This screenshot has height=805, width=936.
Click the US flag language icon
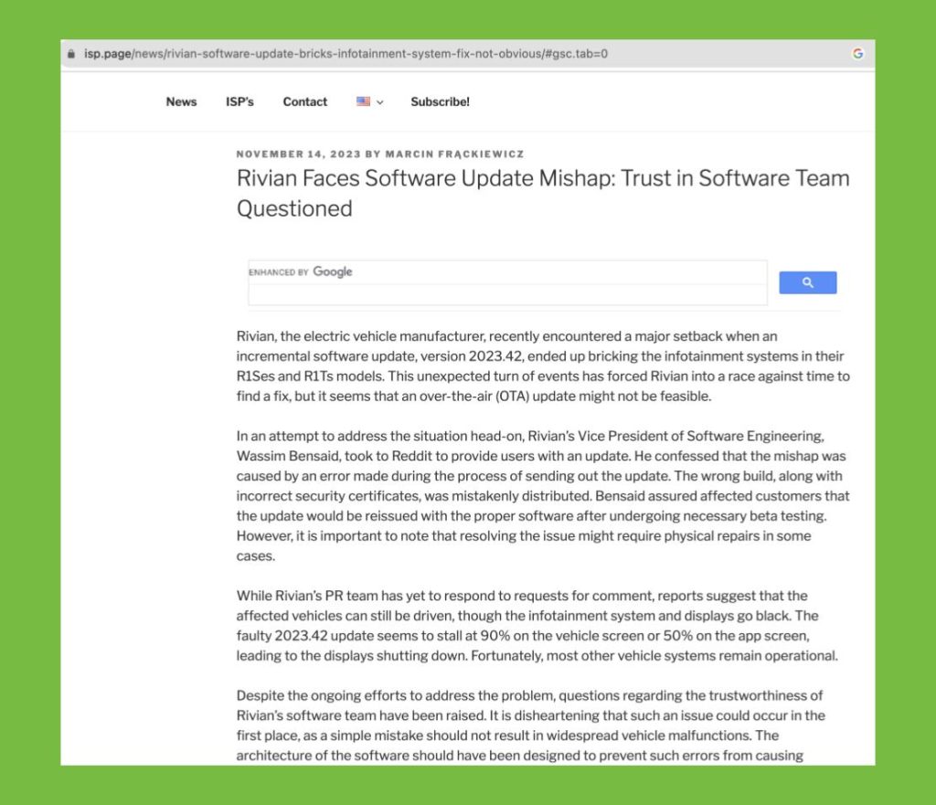(x=363, y=102)
